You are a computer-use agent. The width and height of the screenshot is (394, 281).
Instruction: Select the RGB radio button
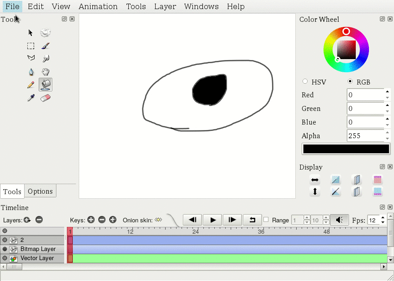coord(350,81)
